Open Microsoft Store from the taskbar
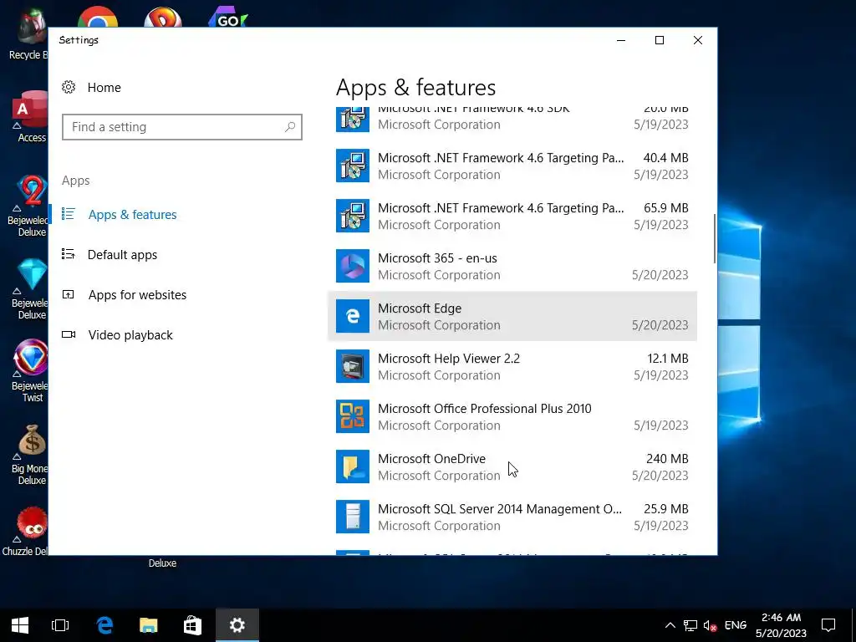Screen dimensions: 856x642 [x=192, y=625]
